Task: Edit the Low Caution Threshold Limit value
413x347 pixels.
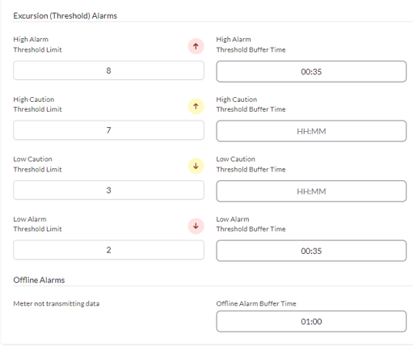Action: 108,190
